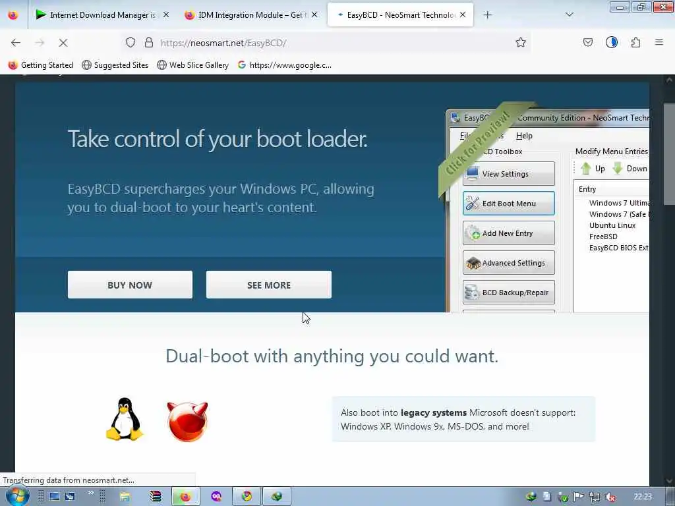
Task: Click the SEE MORE button
Action: tap(269, 285)
